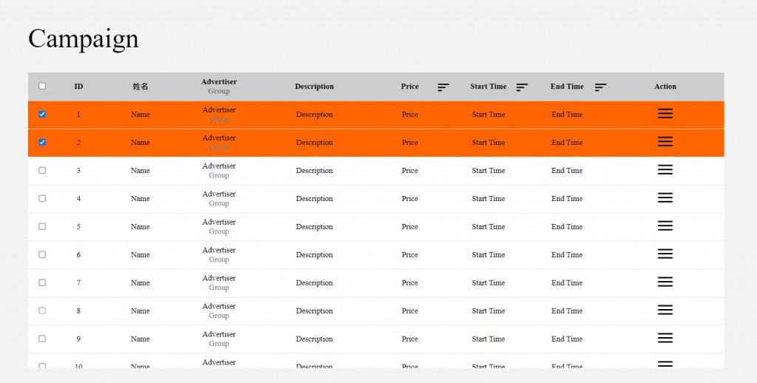Sort by Start Time using sort icon
The image size is (757, 383).
click(522, 87)
